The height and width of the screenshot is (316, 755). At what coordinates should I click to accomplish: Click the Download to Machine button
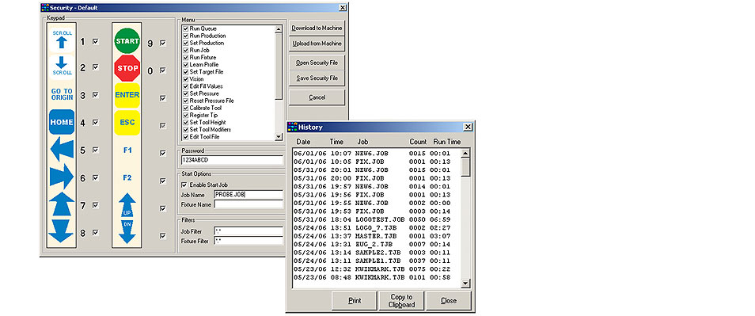pyautogui.click(x=317, y=28)
